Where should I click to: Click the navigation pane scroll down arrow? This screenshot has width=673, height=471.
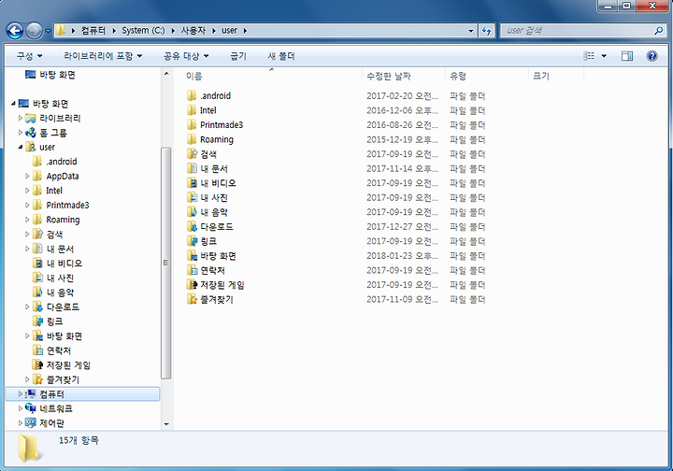tap(166, 424)
